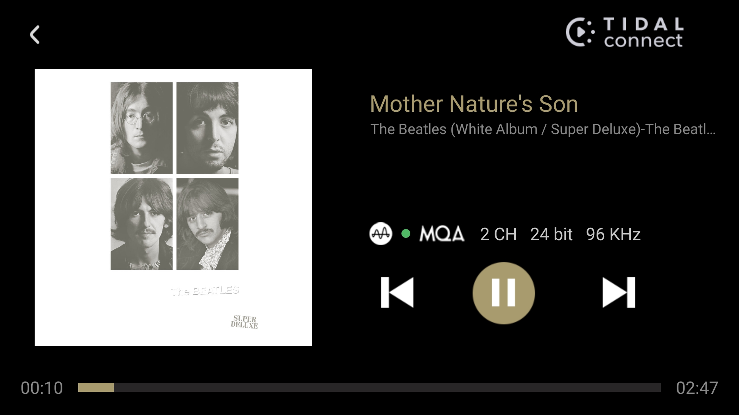
Task: Click the total duration 02:47 label
Action: coord(697,388)
